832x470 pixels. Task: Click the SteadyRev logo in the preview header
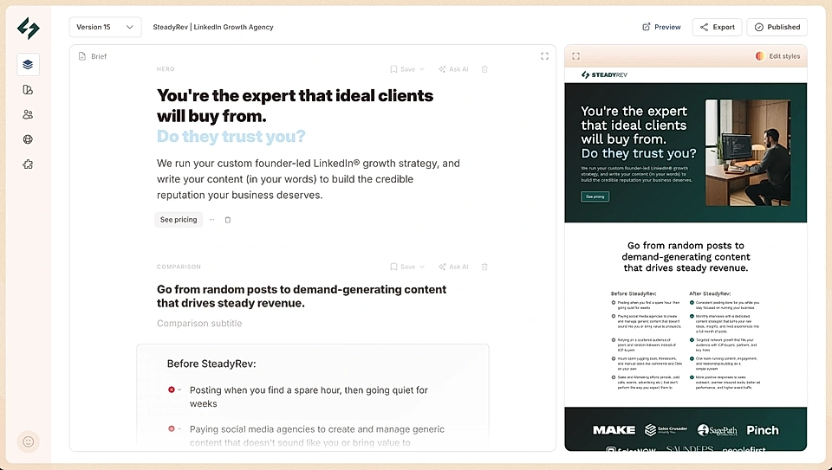[x=604, y=74]
